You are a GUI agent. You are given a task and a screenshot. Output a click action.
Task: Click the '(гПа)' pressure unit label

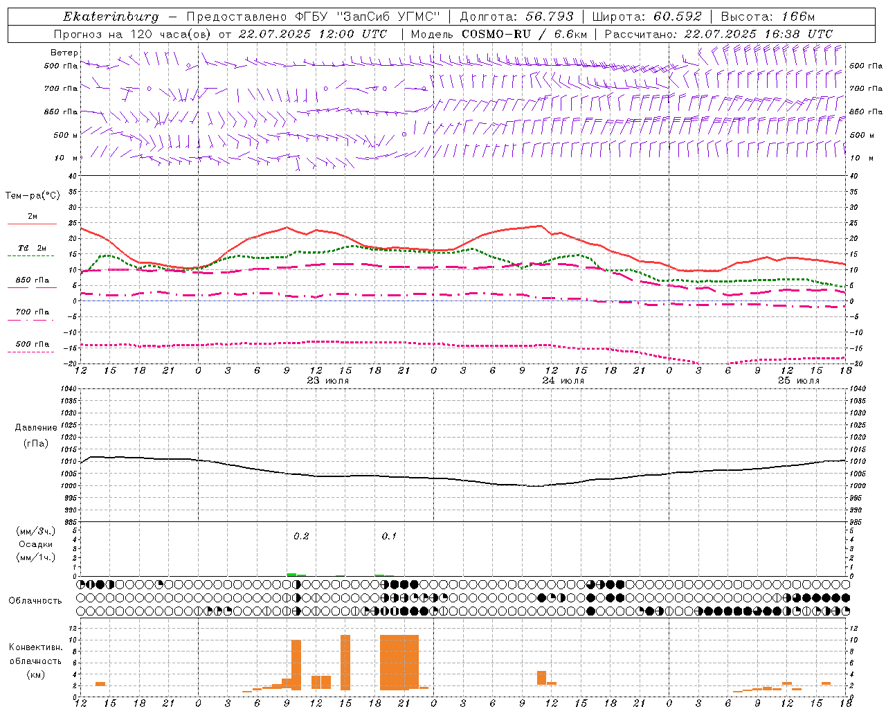pyautogui.click(x=36, y=444)
